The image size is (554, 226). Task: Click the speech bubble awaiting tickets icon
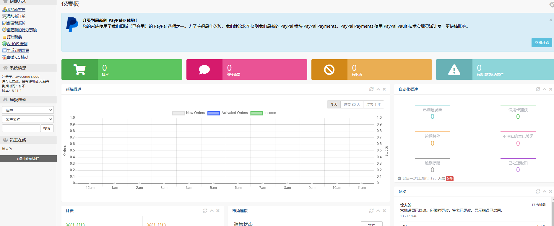point(204,70)
